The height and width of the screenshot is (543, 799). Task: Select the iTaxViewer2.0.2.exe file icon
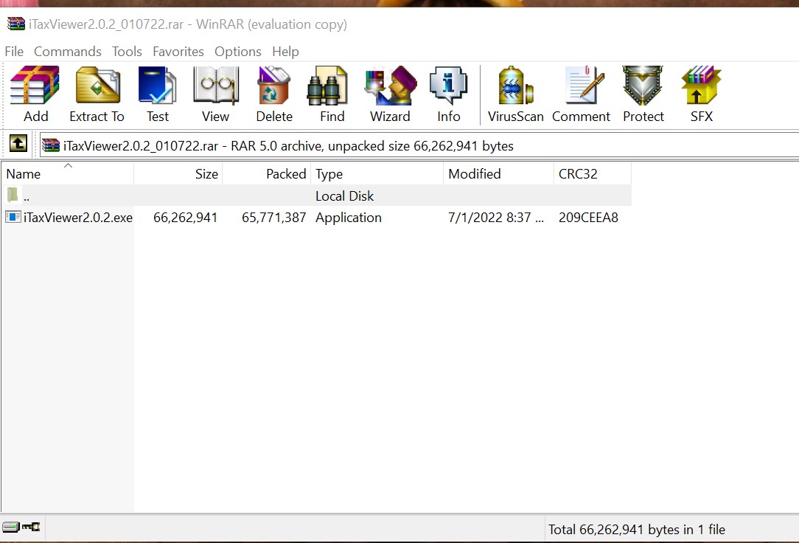[x=13, y=217]
